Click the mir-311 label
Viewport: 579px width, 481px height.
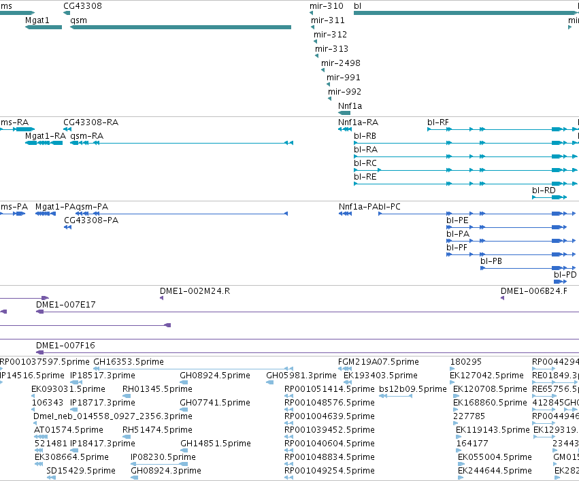(x=328, y=20)
